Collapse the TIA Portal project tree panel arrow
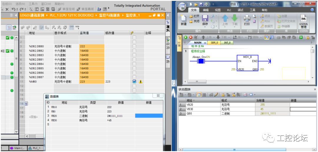Image resolution: width=318 pixels, height=152 pixels. coord(16,15)
